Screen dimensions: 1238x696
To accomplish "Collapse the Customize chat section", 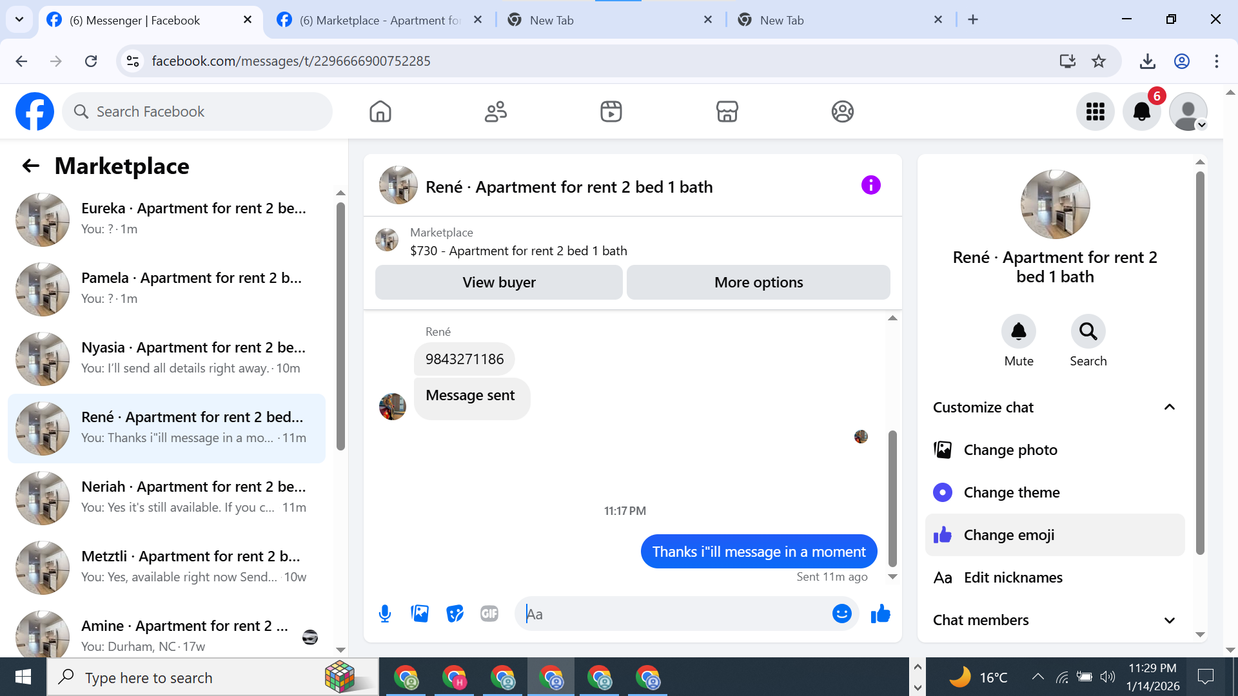I will [x=1169, y=407].
